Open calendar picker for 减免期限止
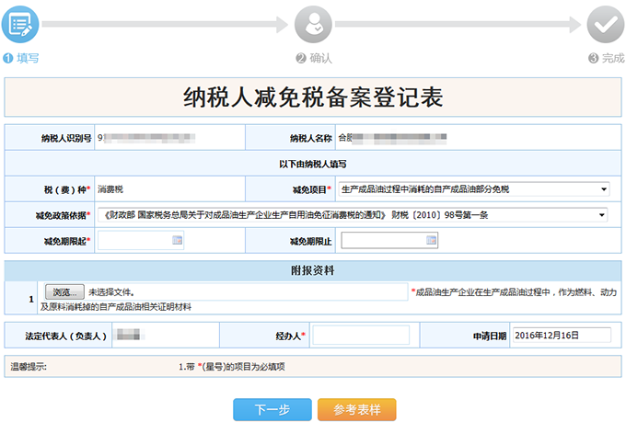Screen dimensions: 626x422 point(431,241)
